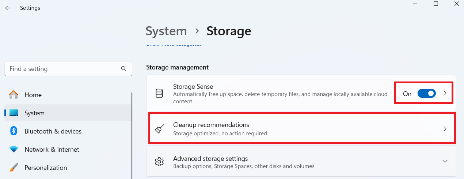Turn off the Storage Sense toggle
Viewport: 464px width, 179px height.
(427, 94)
